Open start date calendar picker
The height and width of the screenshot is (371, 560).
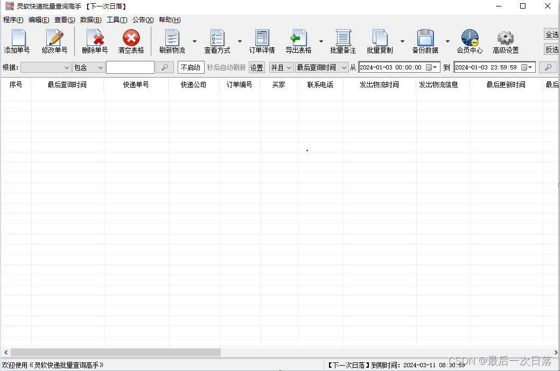pos(431,67)
